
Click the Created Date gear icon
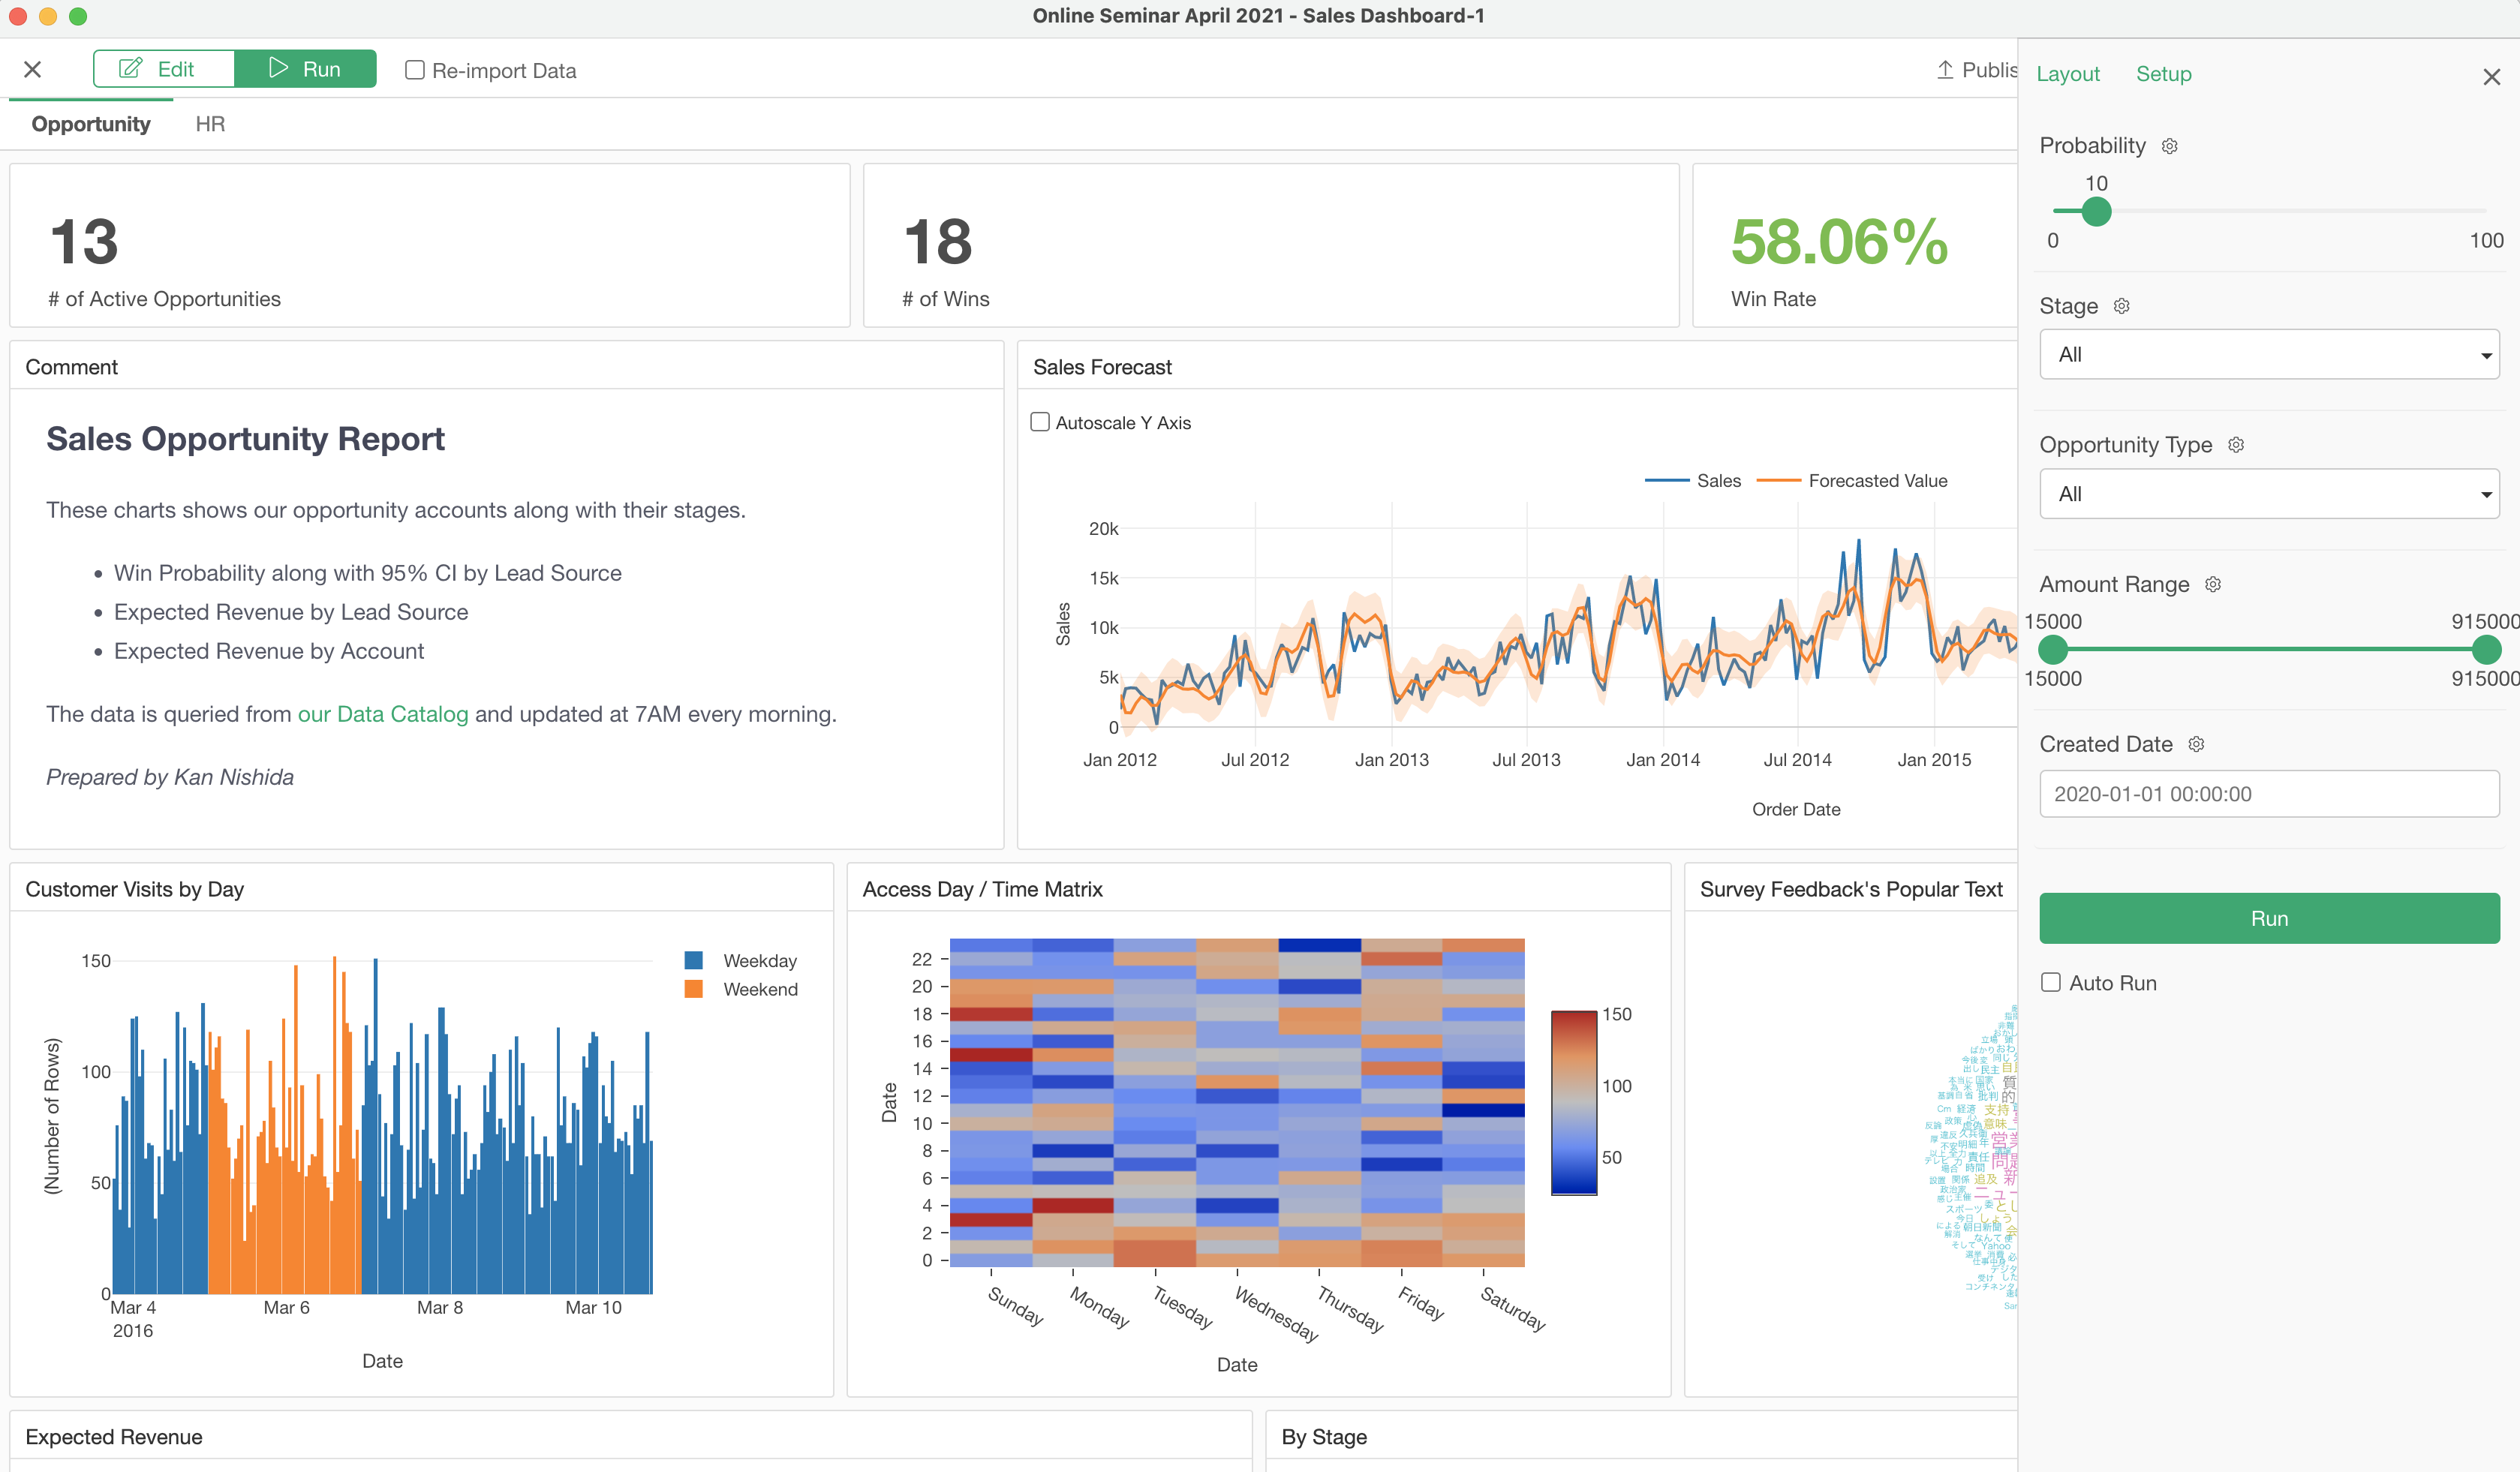pos(2196,744)
